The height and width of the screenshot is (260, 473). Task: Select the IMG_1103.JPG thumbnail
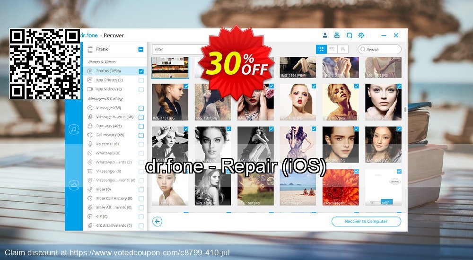(x=341, y=67)
